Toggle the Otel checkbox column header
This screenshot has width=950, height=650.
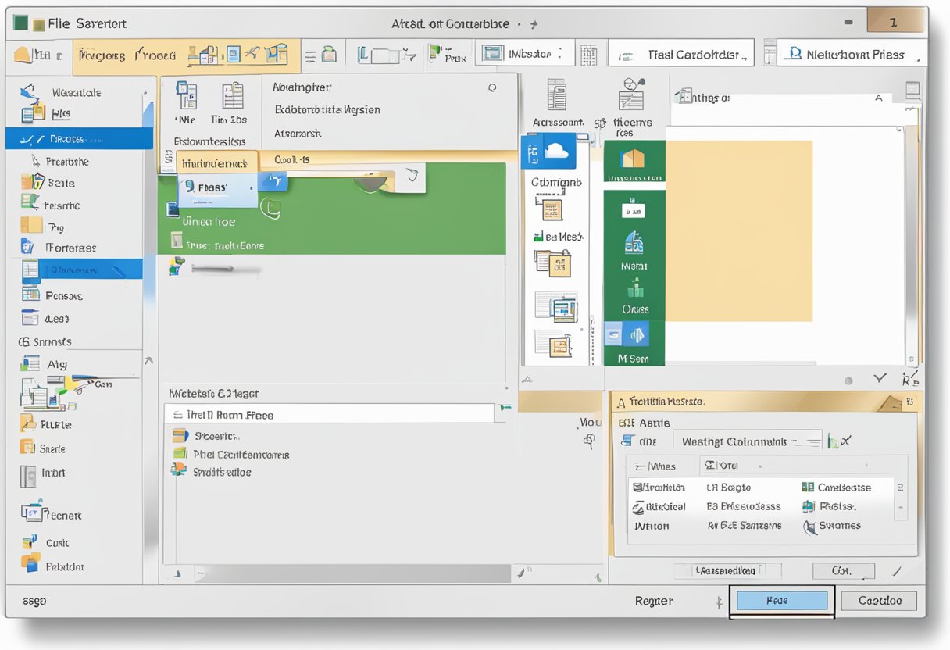(710, 466)
